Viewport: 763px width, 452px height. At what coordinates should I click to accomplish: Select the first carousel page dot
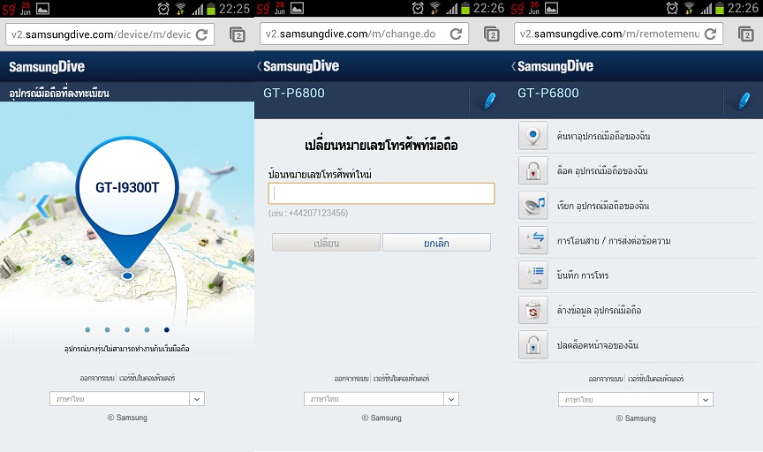[87, 330]
